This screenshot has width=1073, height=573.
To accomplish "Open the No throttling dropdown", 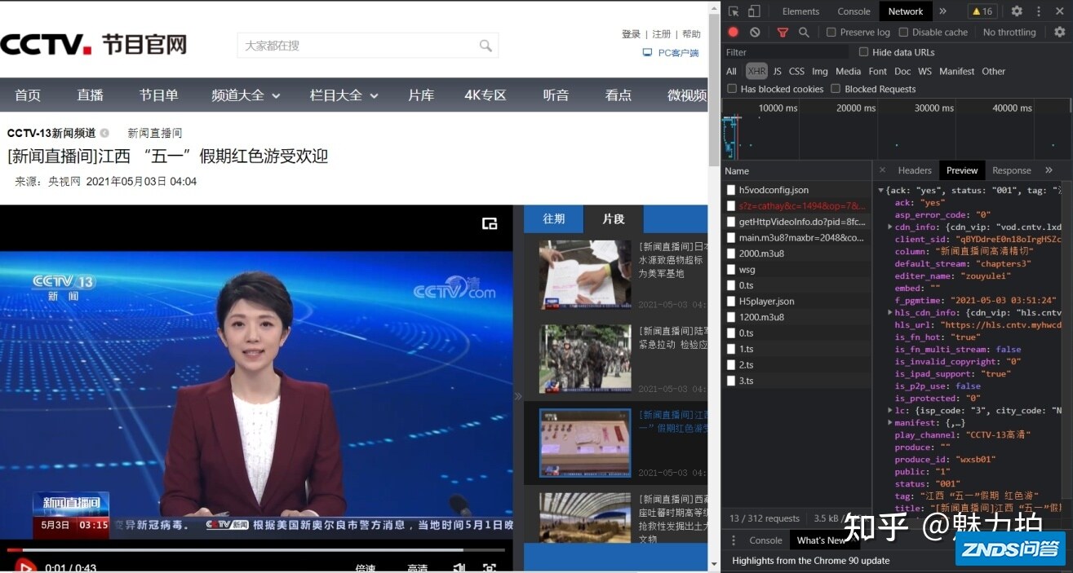I will coord(1009,33).
